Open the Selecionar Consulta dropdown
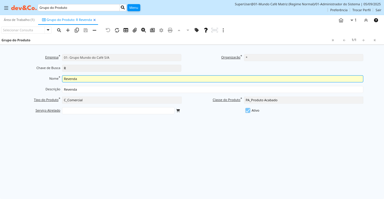Screen dimensions: 384x199 [48, 30]
